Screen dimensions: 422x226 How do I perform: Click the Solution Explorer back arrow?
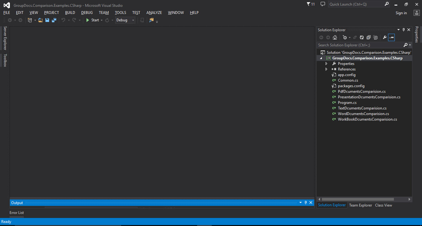(x=321, y=37)
